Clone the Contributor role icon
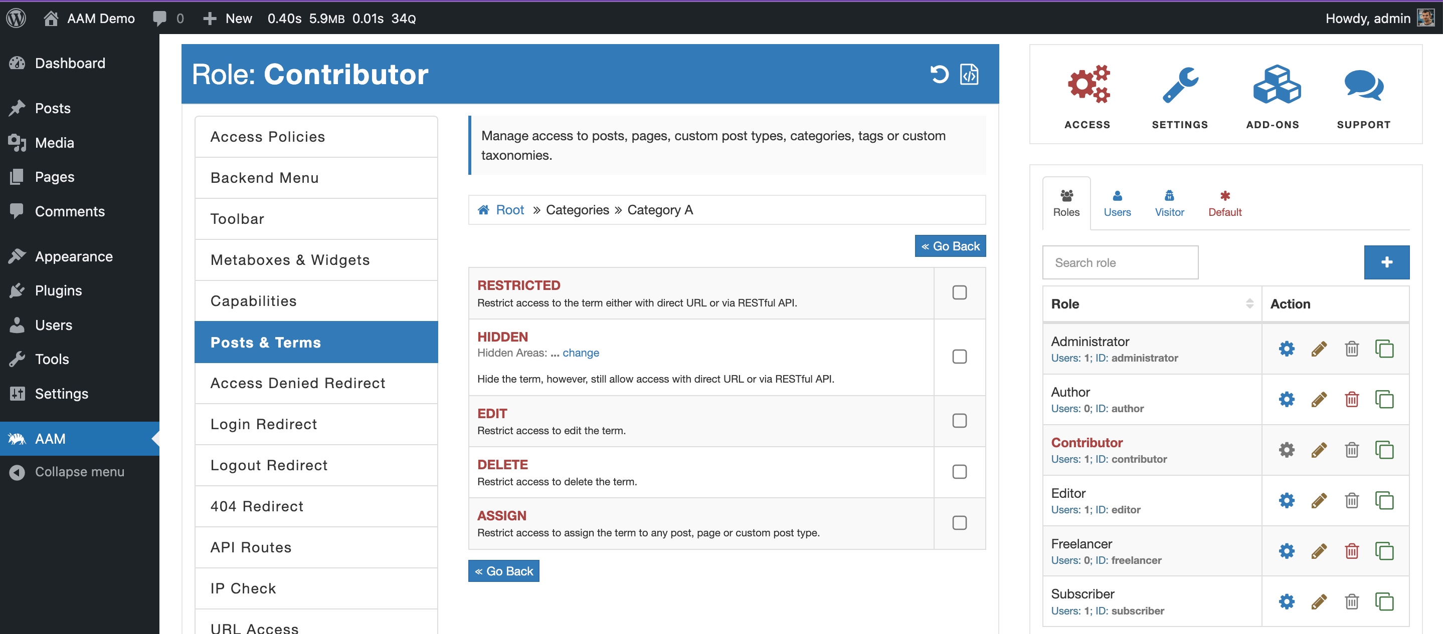The height and width of the screenshot is (634, 1443). [1384, 449]
